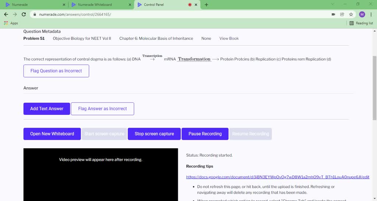Viewport: 377px width, 201px height.
Task: Open Chrome's three-dot menu
Action: (x=371, y=14)
